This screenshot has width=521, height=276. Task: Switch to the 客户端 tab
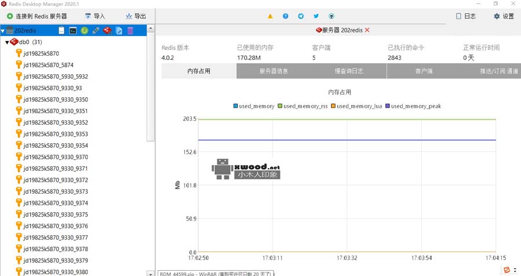(424, 71)
